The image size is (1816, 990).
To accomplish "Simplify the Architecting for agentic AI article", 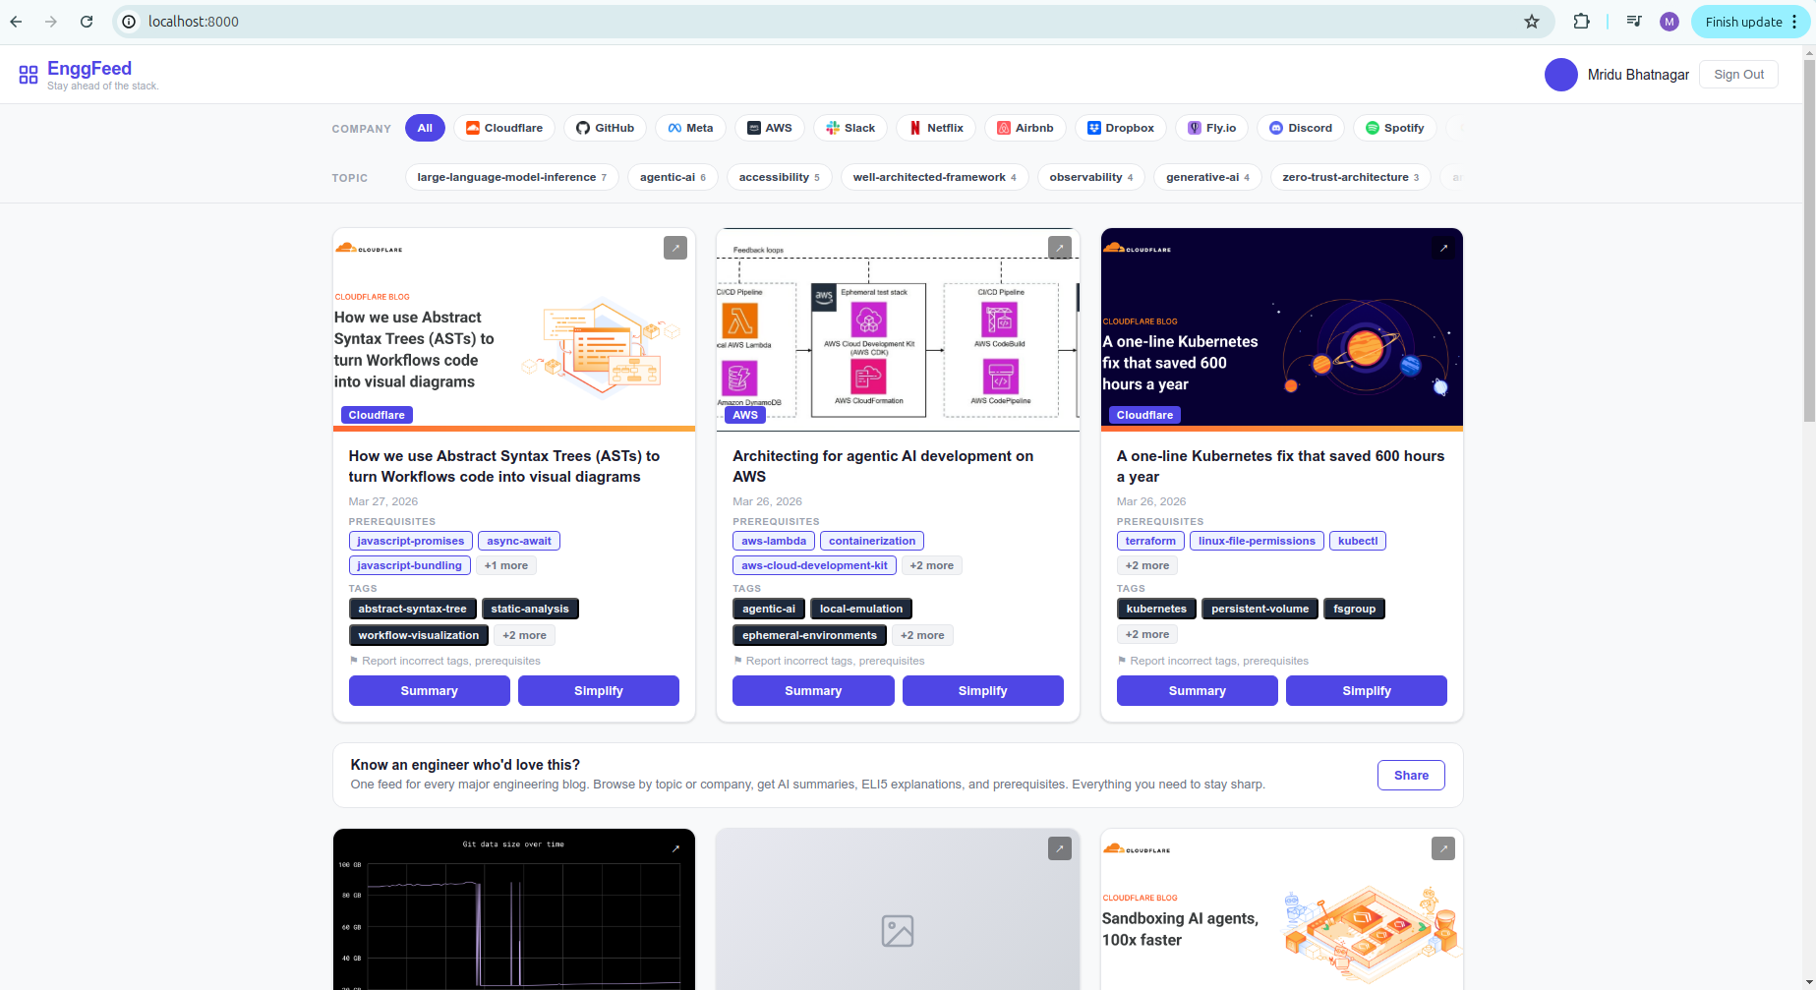I will [983, 690].
